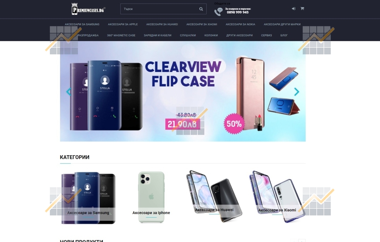Viewport: 380px width, 242px height.
Task: Go to Зарядни и кабели section
Action: pos(157,35)
